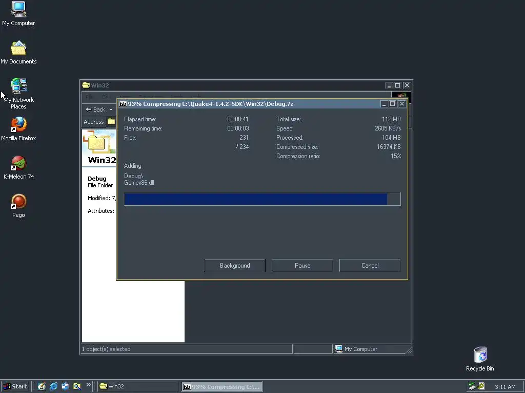Click the Total size 112 MB value
525x393 pixels.
click(391, 119)
